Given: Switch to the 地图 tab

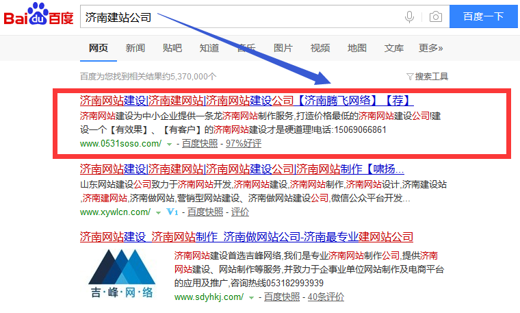Looking at the screenshot, I should pos(357,48).
